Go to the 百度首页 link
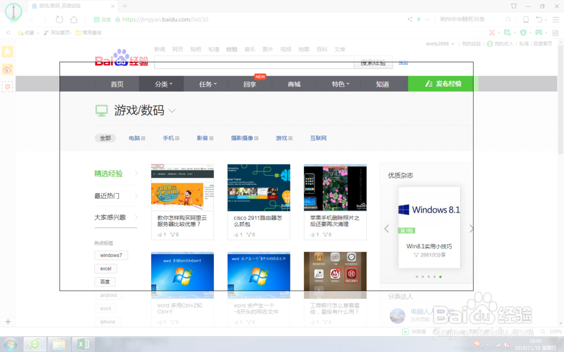 click(x=543, y=44)
